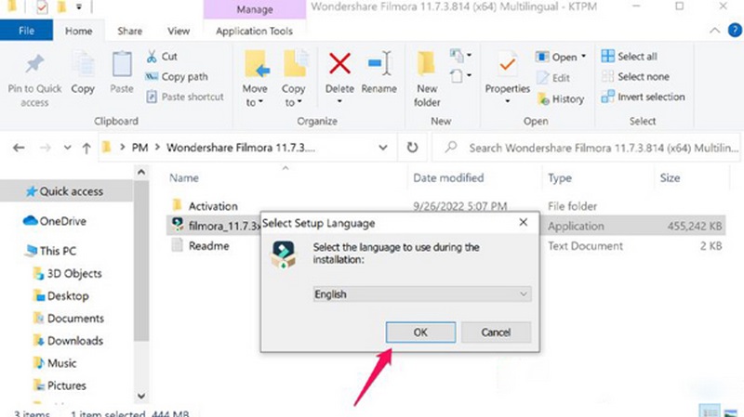Image resolution: width=744 pixels, height=417 pixels.
Task: Open the New item dropdown
Action: (x=460, y=56)
